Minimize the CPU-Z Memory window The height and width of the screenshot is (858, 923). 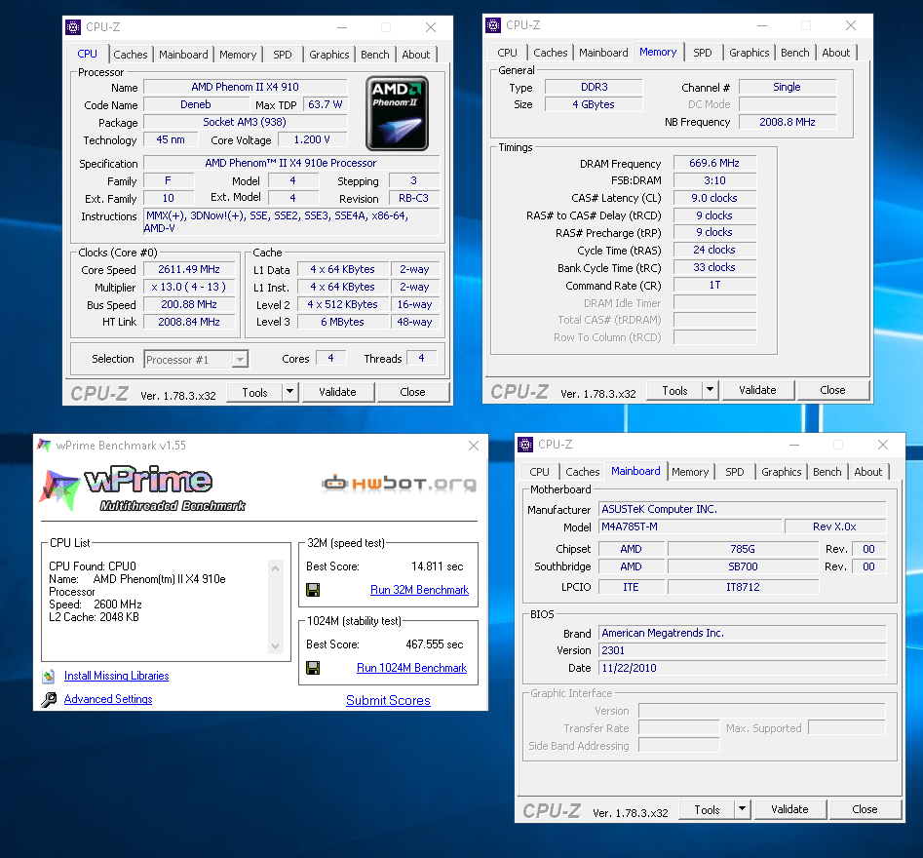[x=762, y=26]
